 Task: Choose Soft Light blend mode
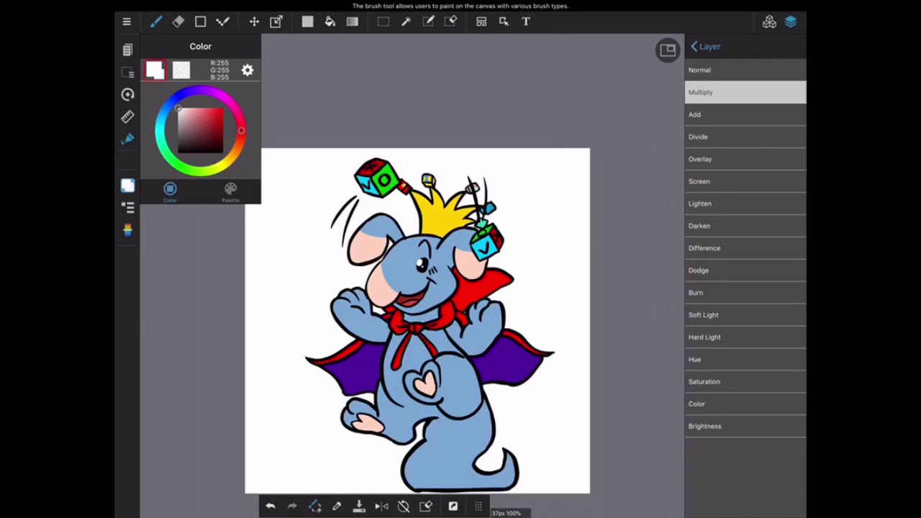pos(745,315)
